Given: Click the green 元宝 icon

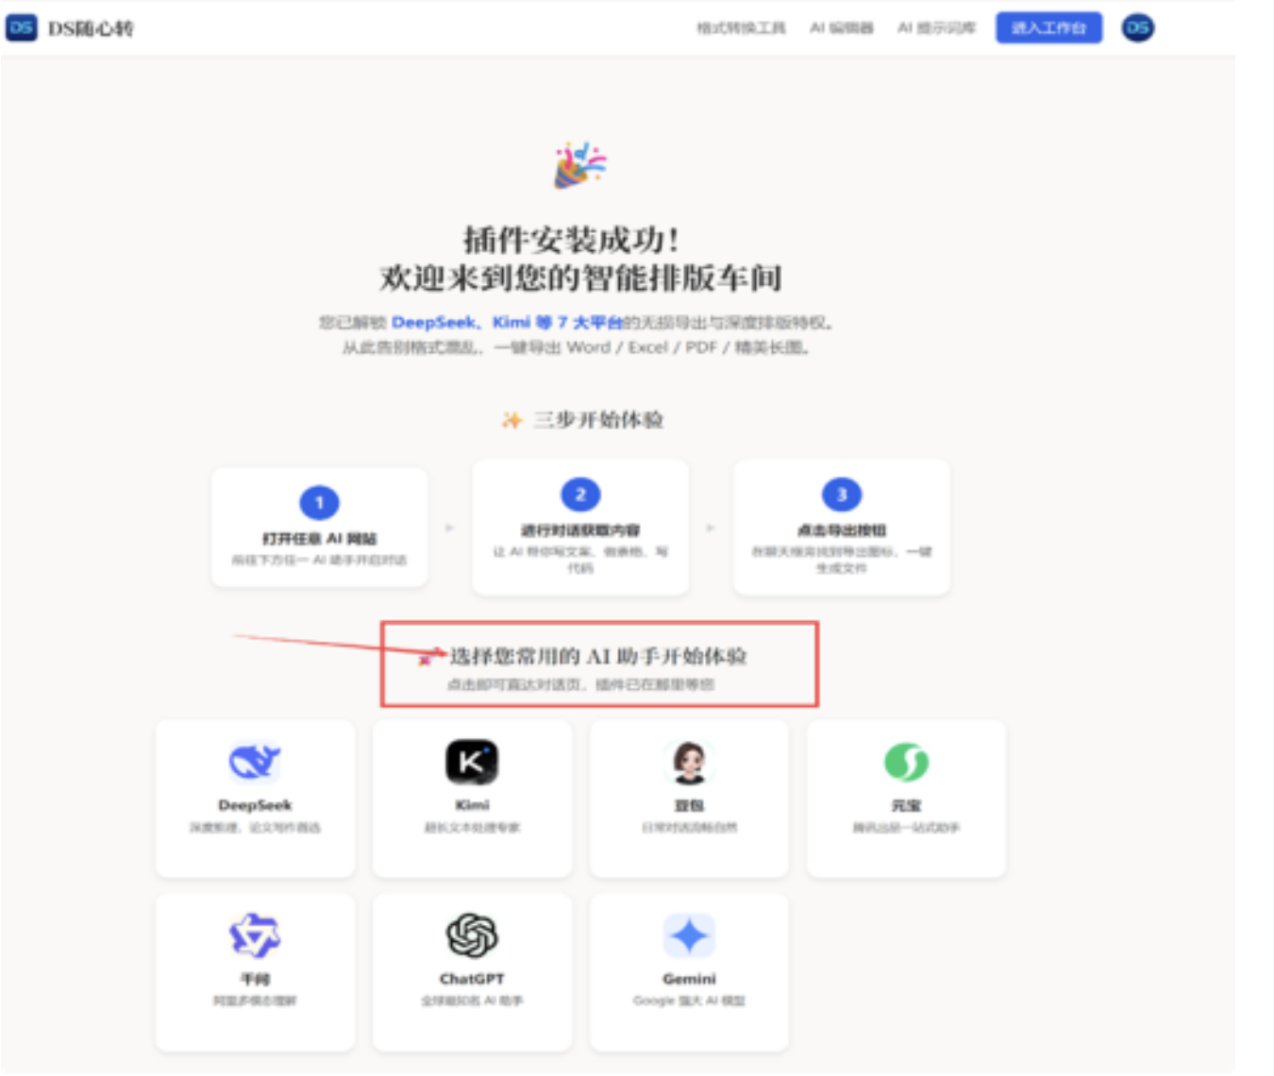Looking at the screenshot, I should click(906, 762).
